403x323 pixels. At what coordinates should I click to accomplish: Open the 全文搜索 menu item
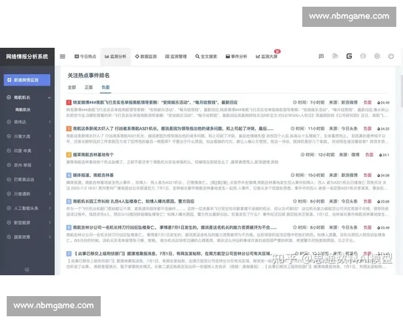click(206, 57)
